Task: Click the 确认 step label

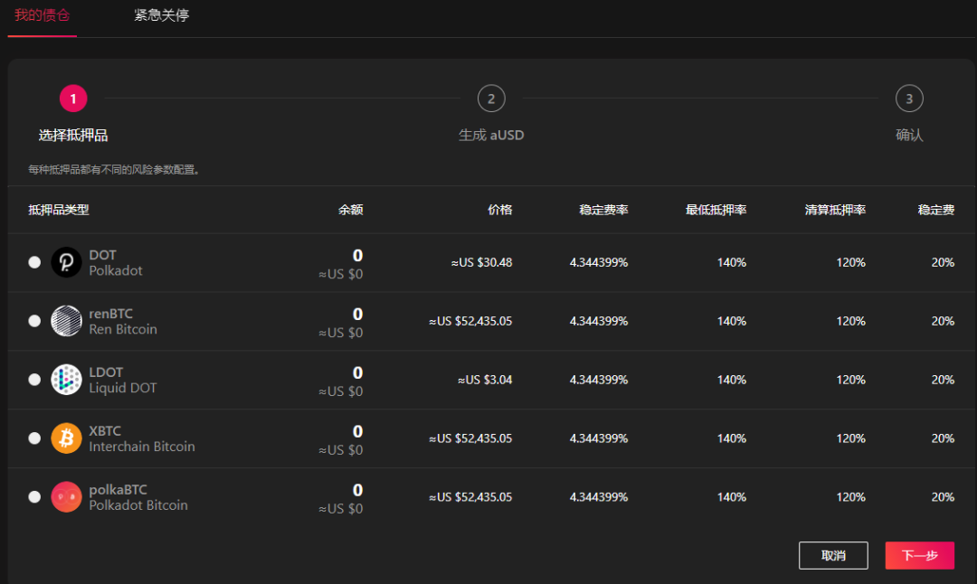Action: 909,135
